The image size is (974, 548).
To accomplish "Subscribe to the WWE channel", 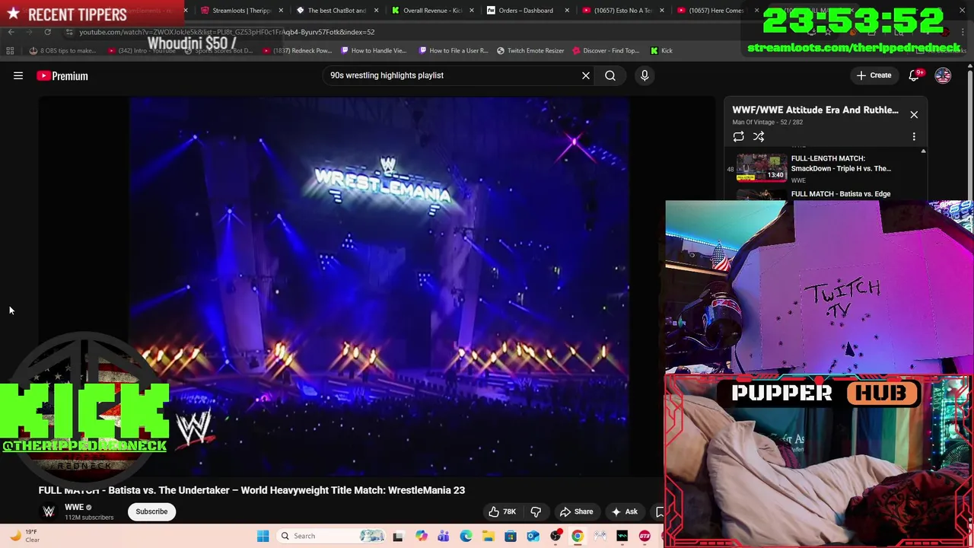I will pos(151,511).
